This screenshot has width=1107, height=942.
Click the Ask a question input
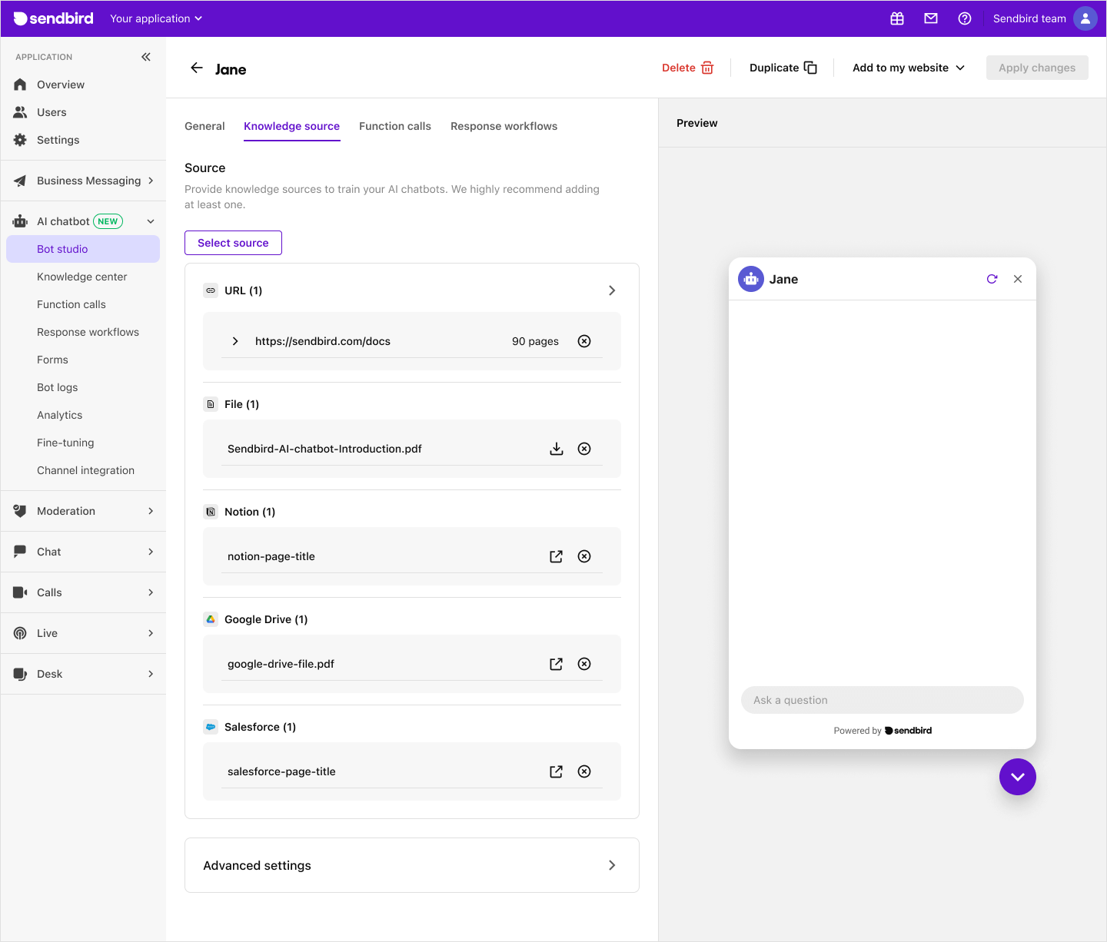pyautogui.click(x=883, y=700)
